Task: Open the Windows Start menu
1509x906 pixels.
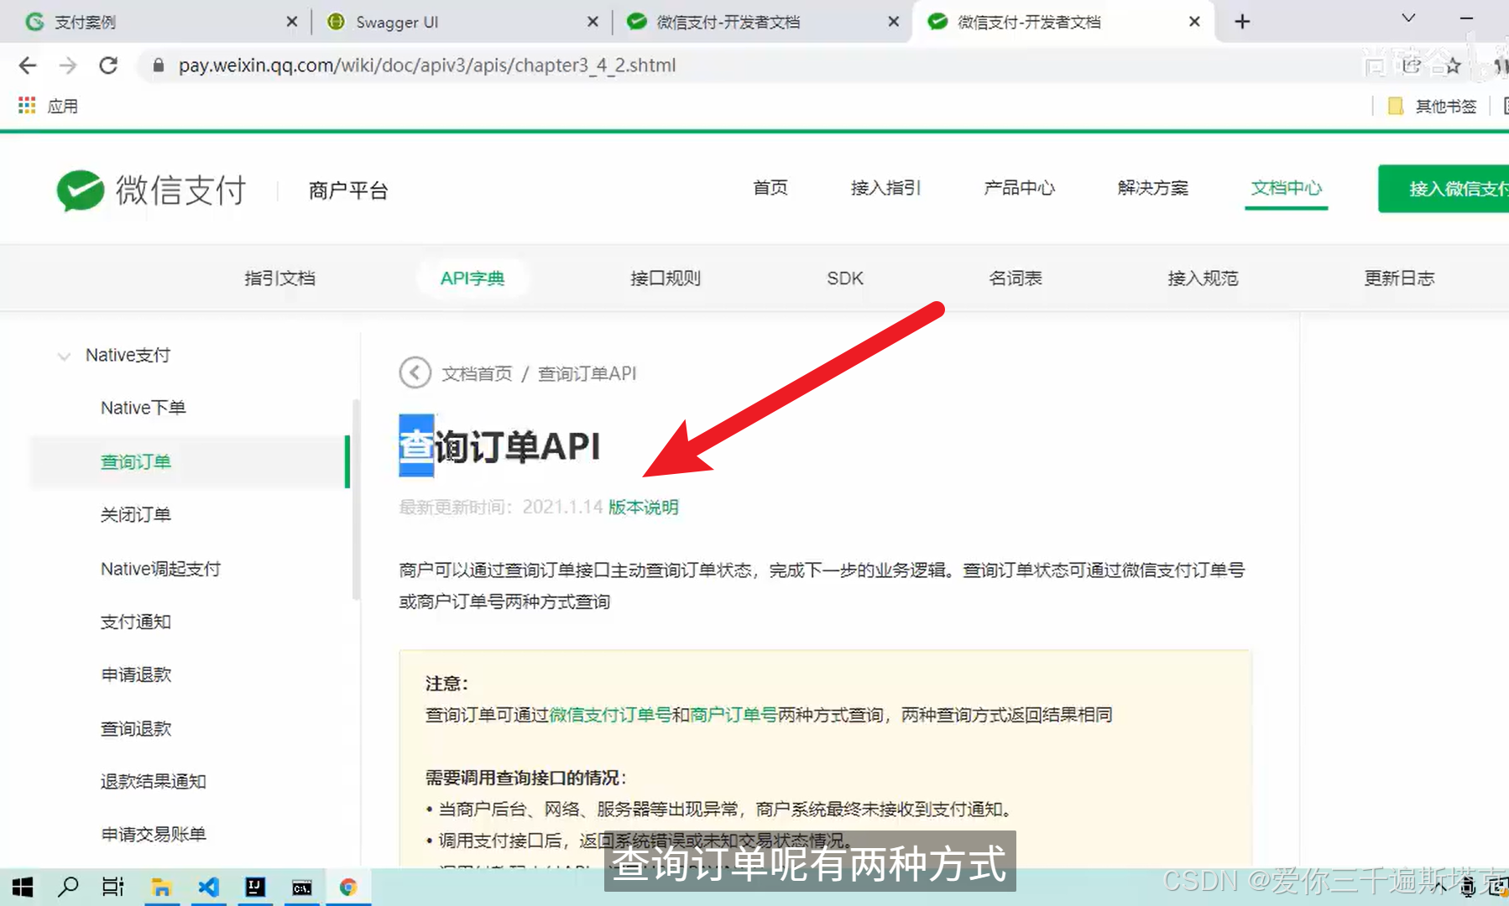Action: (23, 887)
